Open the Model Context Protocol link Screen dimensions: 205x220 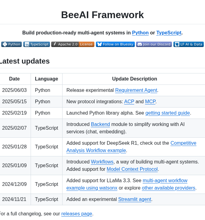click(x=132, y=169)
